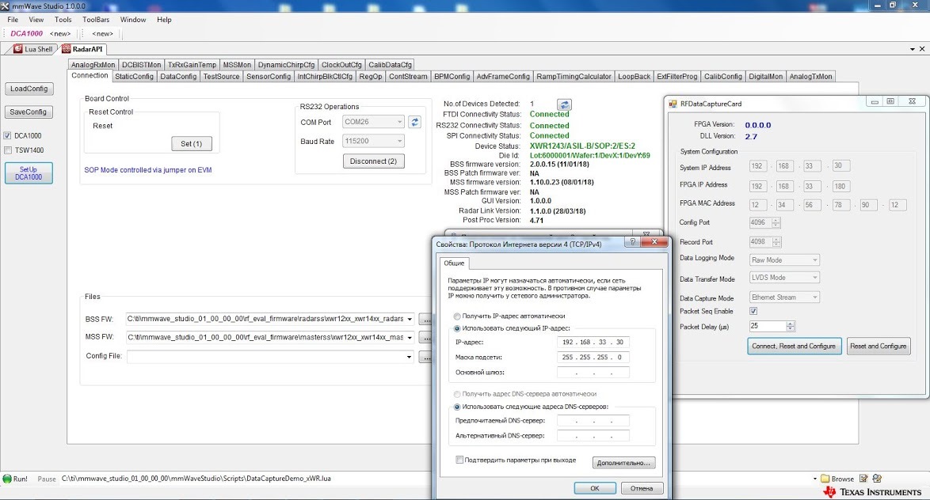
Task: Open the AnalogRxMon tab
Action: (x=93, y=65)
